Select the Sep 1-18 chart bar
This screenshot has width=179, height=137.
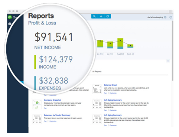pos(130,46)
